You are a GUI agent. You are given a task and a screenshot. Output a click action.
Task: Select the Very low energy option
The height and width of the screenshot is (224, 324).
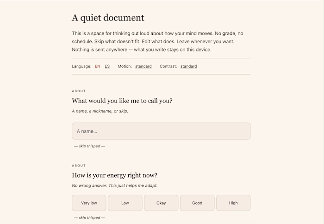[x=89, y=203]
